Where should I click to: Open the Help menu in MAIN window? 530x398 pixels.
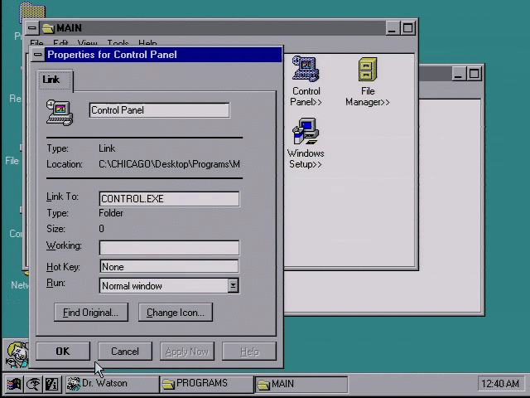(x=147, y=43)
